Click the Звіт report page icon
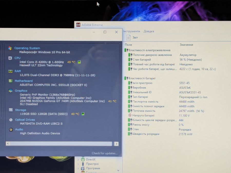Screen dimensions: 231x173 (x=128, y=37)
